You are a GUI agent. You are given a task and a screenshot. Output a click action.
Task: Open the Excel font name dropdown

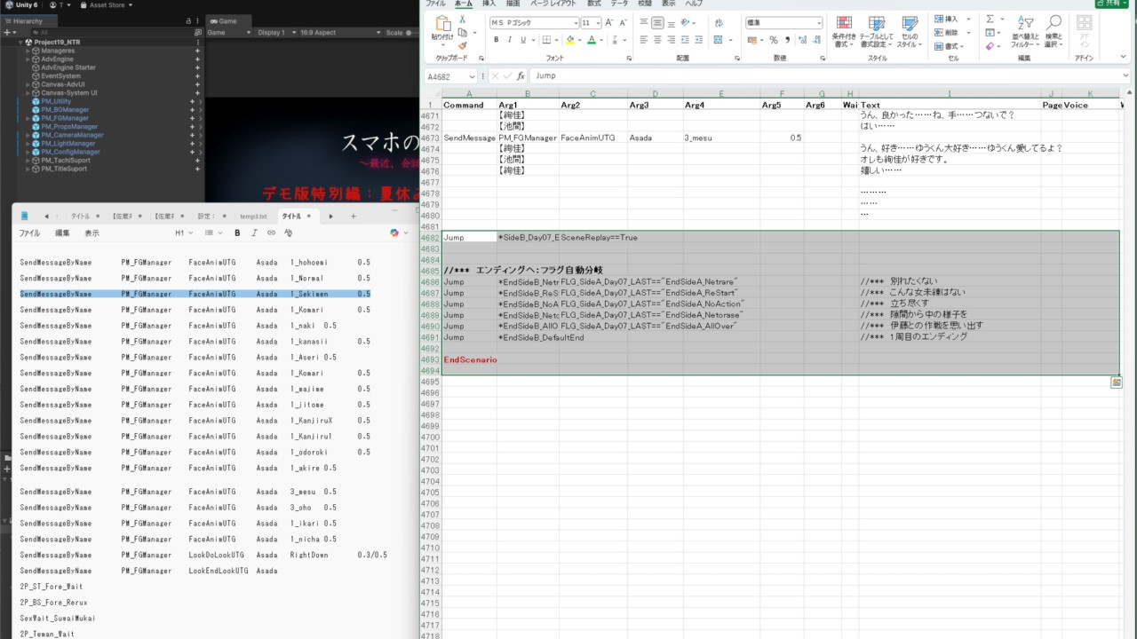[x=575, y=23]
